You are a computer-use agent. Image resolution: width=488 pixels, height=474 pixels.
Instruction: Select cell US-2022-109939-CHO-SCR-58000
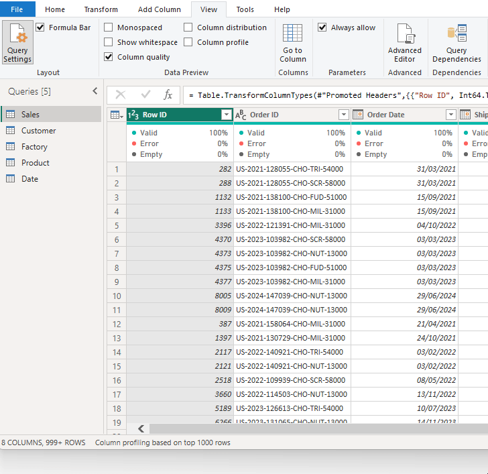pos(292,380)
